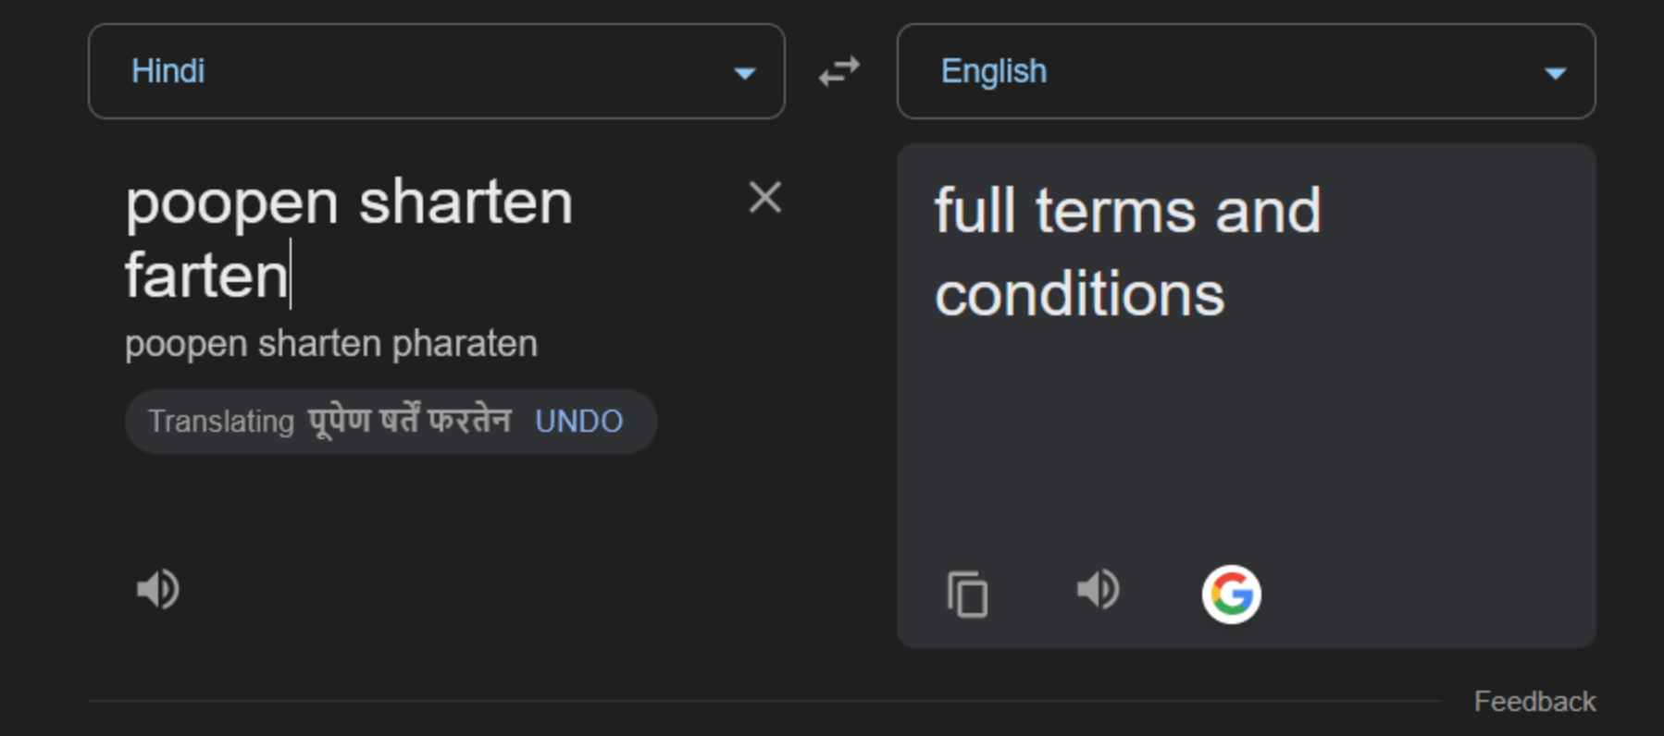Click the transliteration 'poopen sharten pharaten'
1664x736 pixels.
(x=330, y=344)
